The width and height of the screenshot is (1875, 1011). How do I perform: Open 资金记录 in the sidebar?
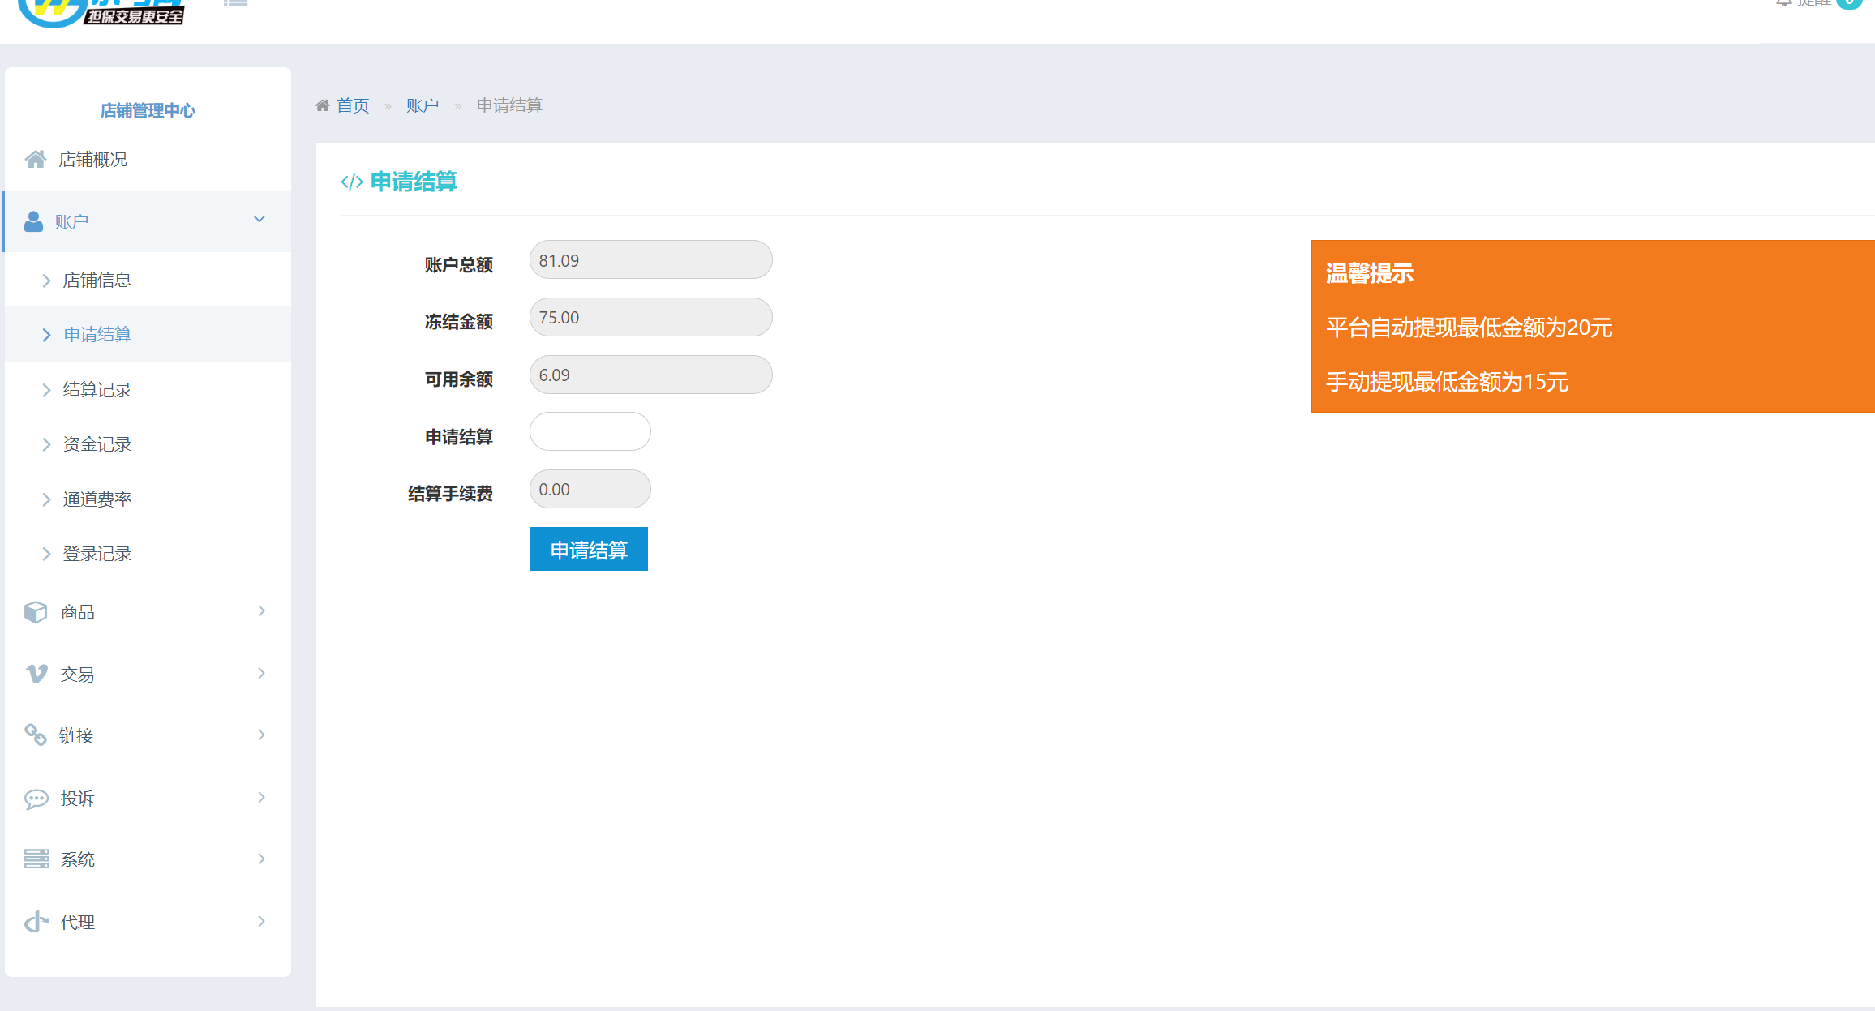[97, 444]
